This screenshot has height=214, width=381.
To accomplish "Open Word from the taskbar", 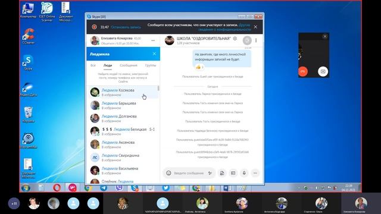I will [227, 188].
